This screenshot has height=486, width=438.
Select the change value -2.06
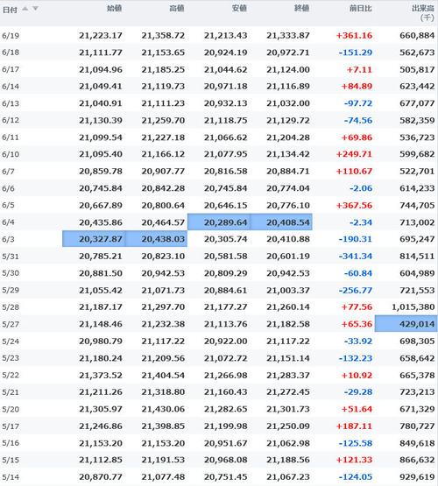pos(361,188)
